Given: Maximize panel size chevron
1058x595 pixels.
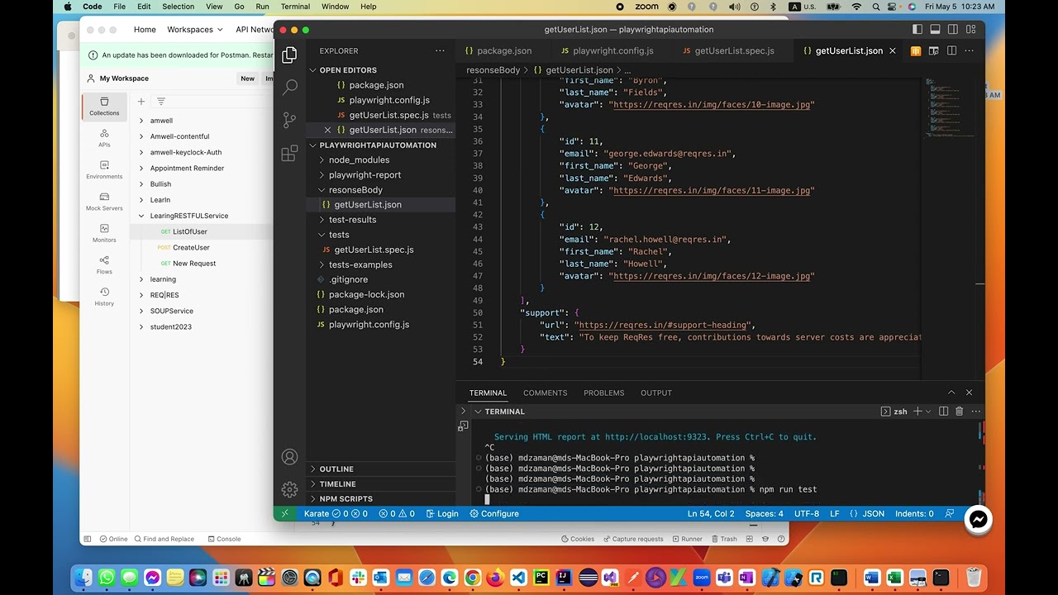Looking at the screenshot, I should pyautogui.click(x=951, y=393).
